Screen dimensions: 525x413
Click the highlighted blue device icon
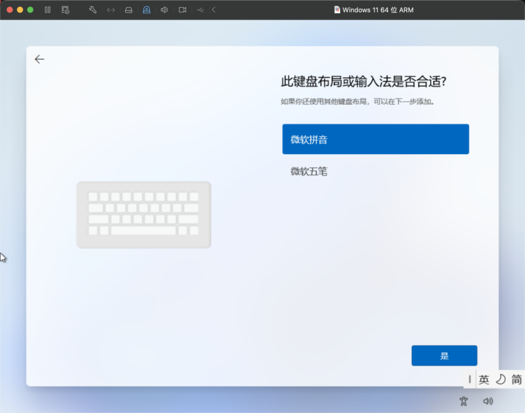coord(146,9)
